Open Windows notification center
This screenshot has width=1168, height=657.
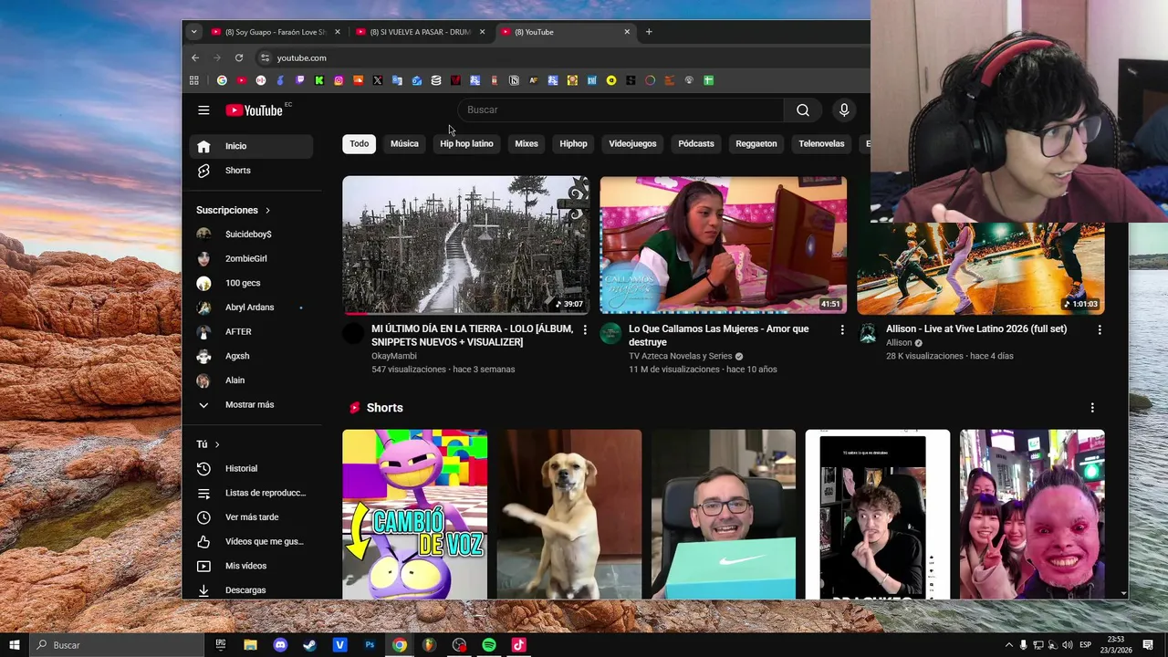(x=1148, y=645)
